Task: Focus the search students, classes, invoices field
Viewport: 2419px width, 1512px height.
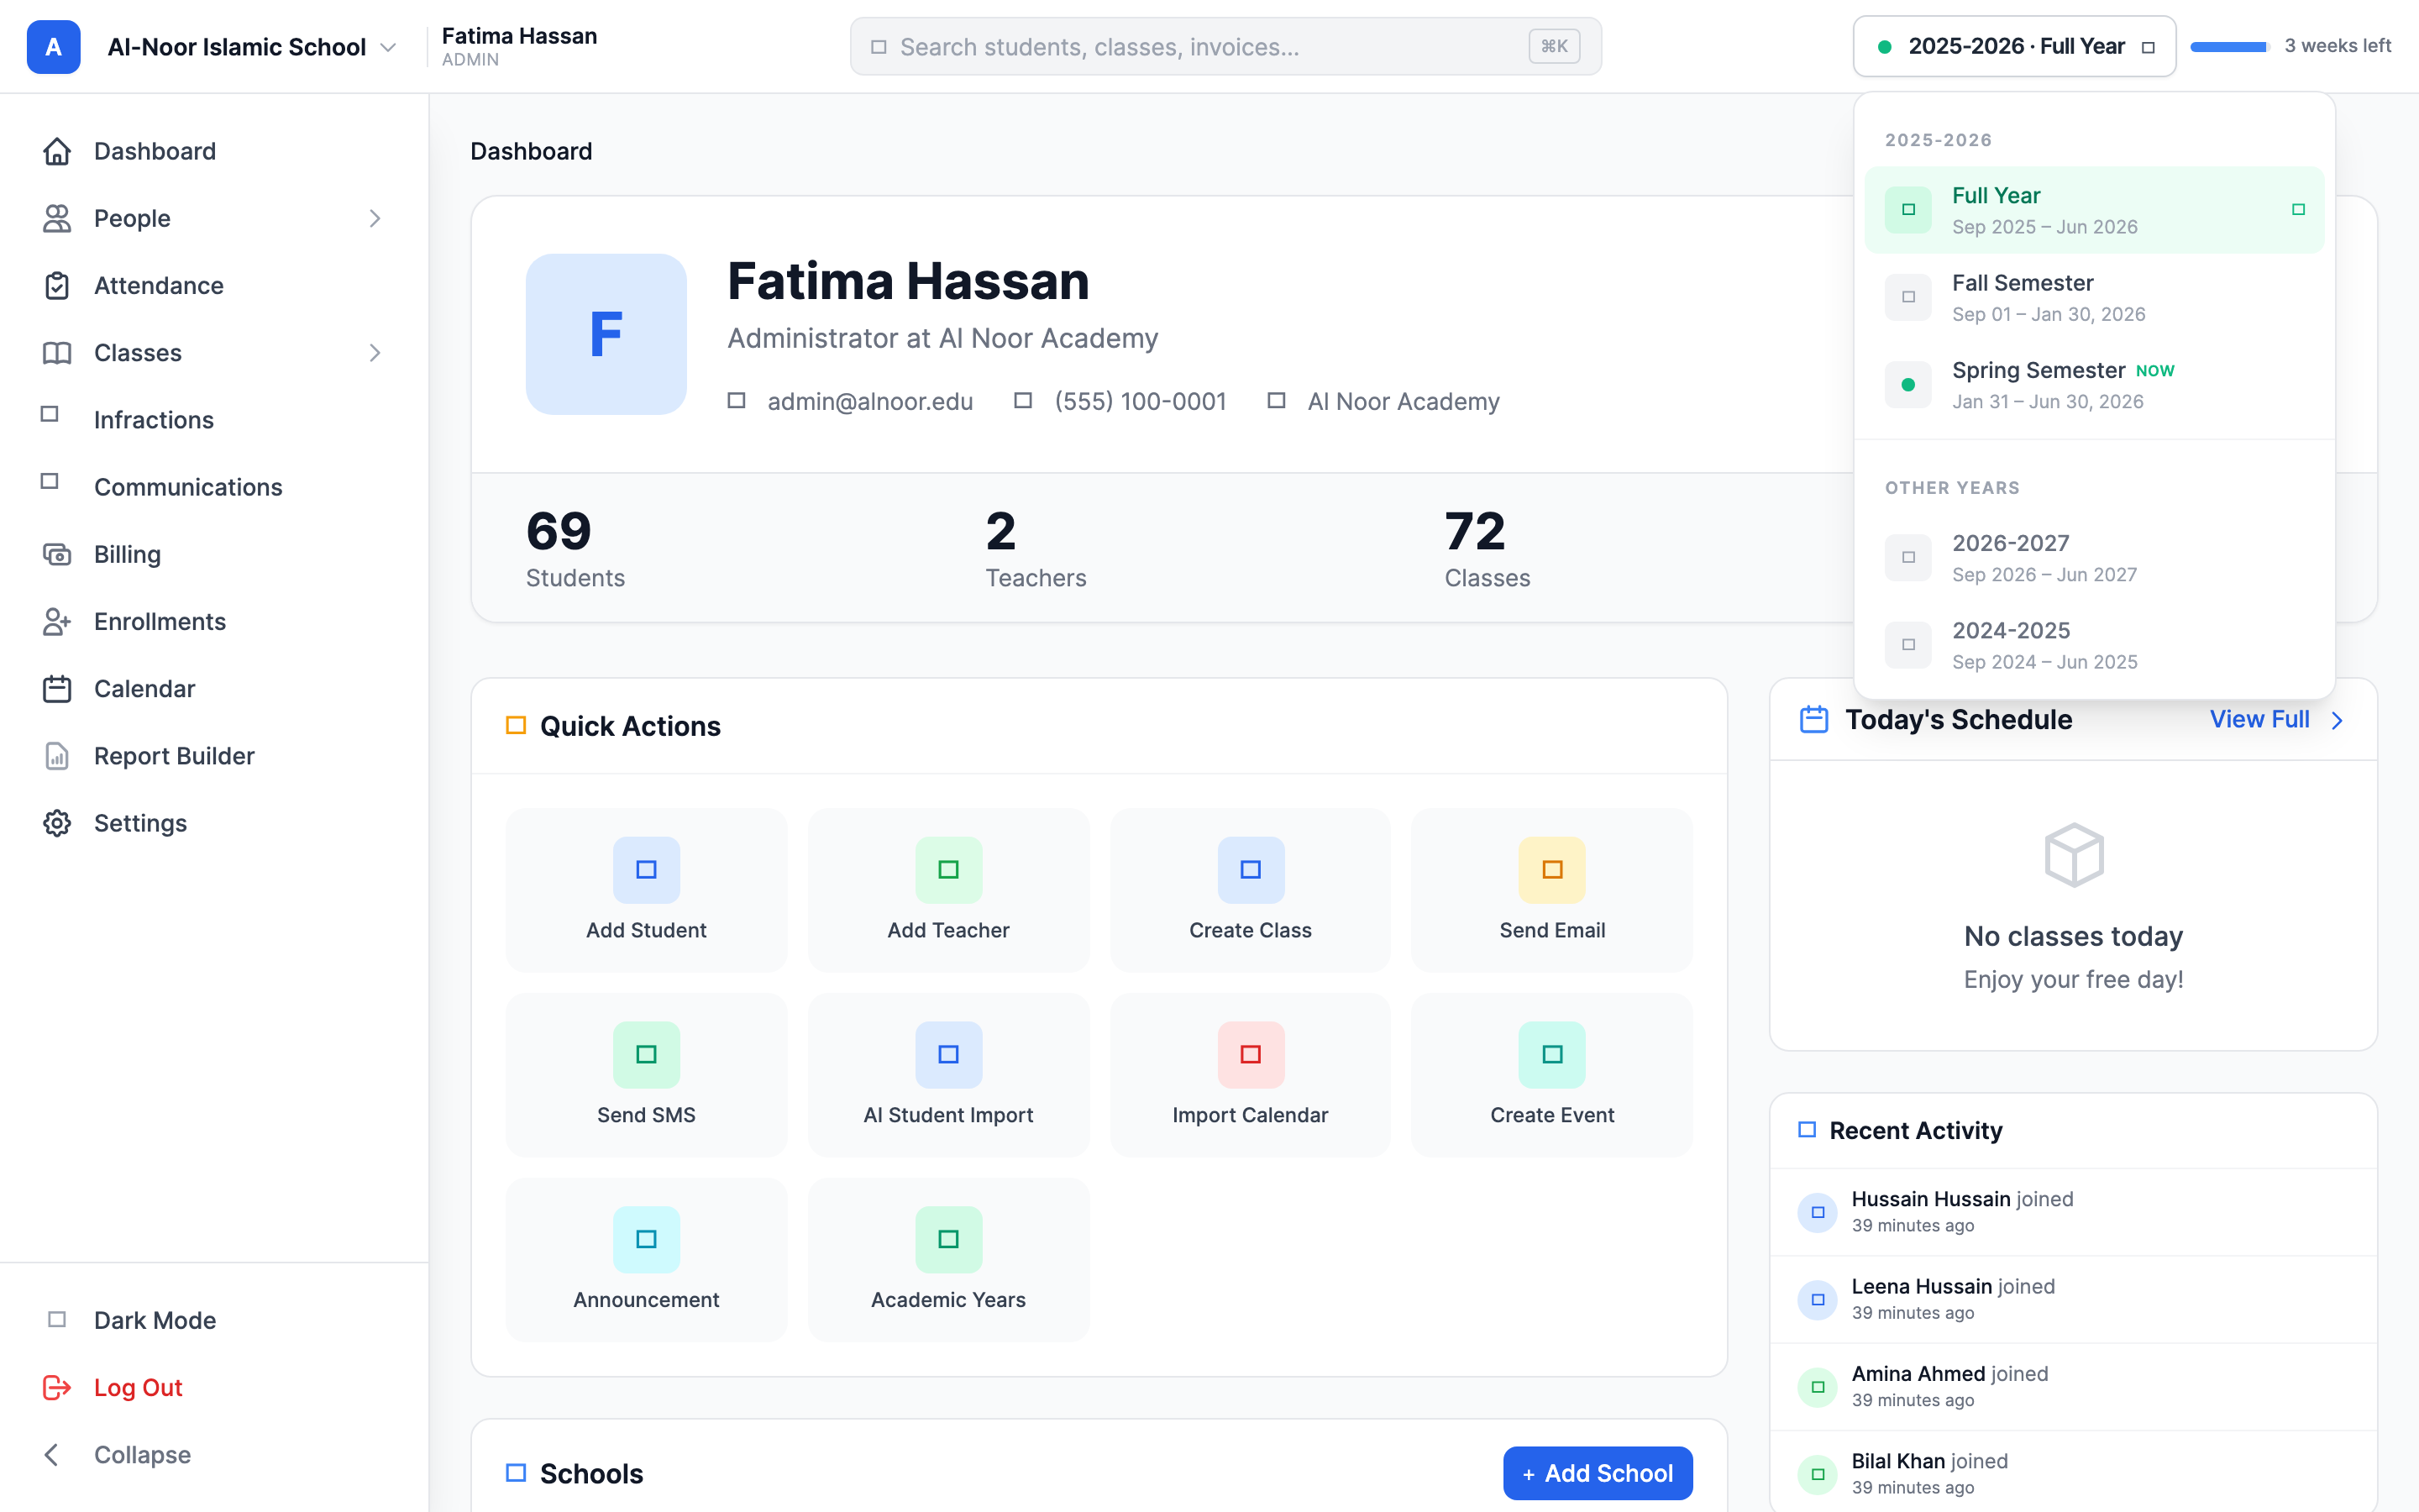Action: pyautogui.click(x=1225, y=46)
